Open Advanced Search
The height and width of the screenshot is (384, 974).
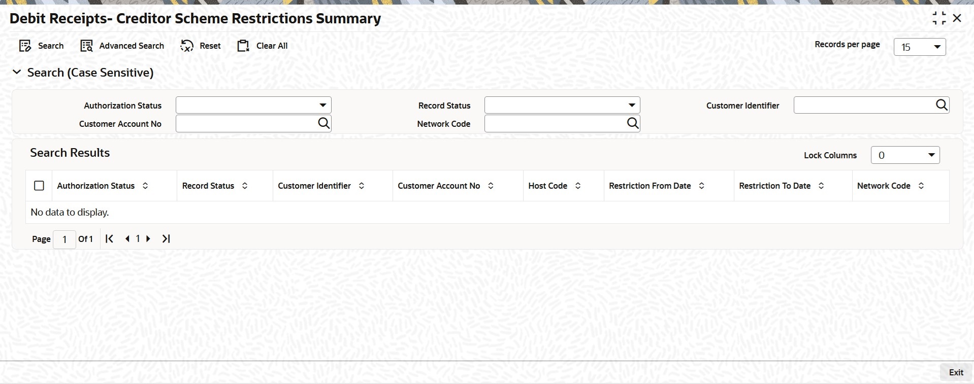(122, 46)
